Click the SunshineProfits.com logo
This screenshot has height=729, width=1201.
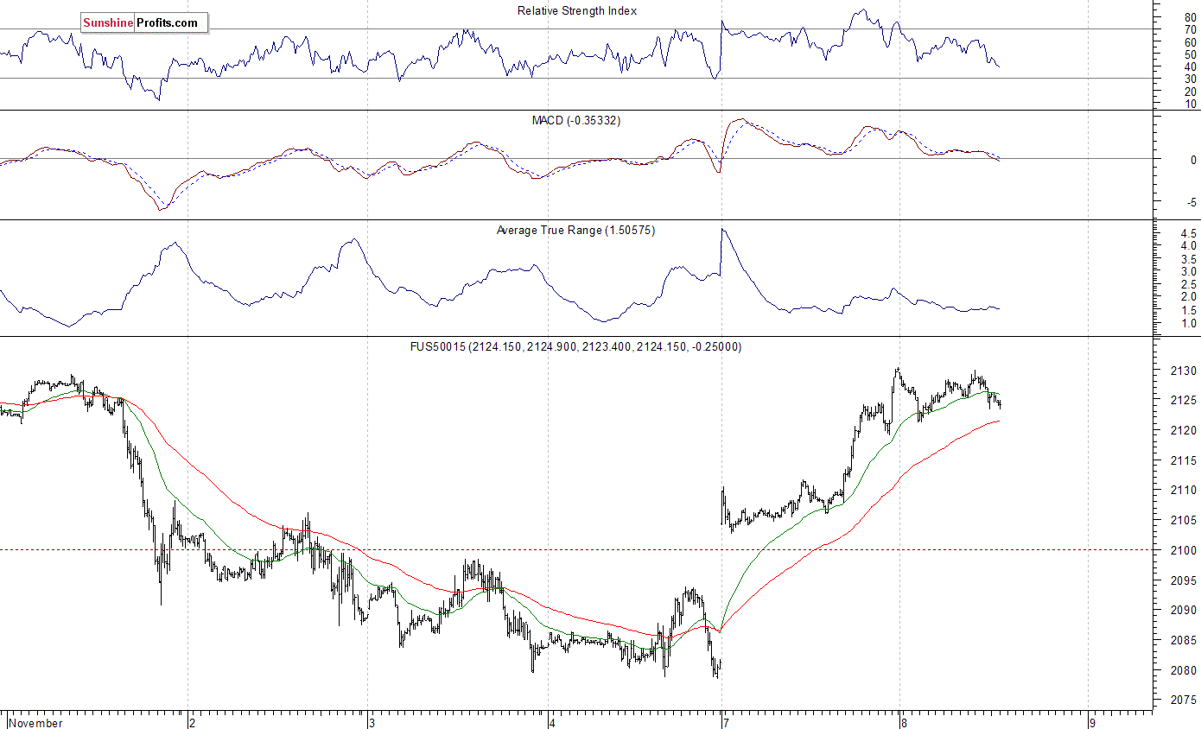(144, 23)
